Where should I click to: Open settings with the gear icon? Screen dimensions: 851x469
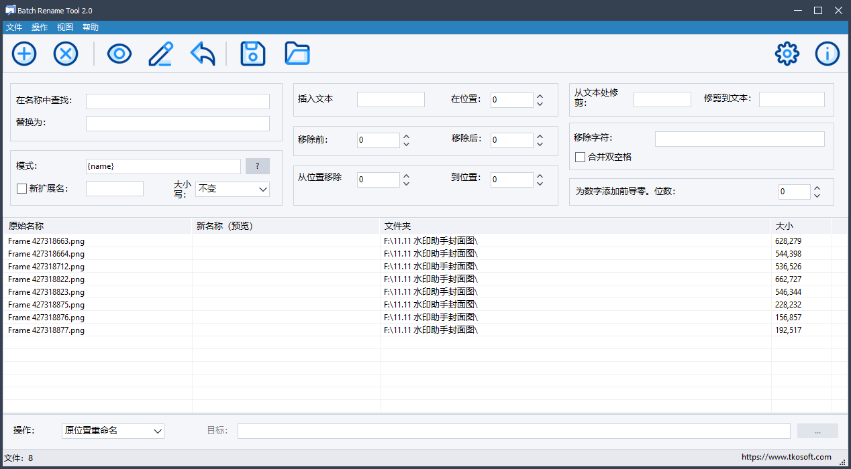[x=787, y=54]
